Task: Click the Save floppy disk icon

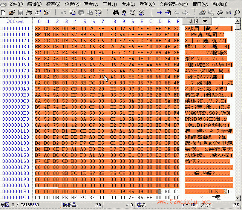Action: (20, 12)
